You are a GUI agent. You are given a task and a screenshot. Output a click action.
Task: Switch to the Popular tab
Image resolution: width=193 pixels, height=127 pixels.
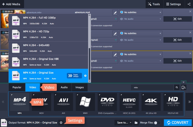point(17,87)
